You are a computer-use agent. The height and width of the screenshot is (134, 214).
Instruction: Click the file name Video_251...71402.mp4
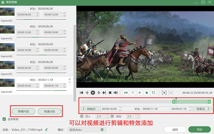click(27, 130)
